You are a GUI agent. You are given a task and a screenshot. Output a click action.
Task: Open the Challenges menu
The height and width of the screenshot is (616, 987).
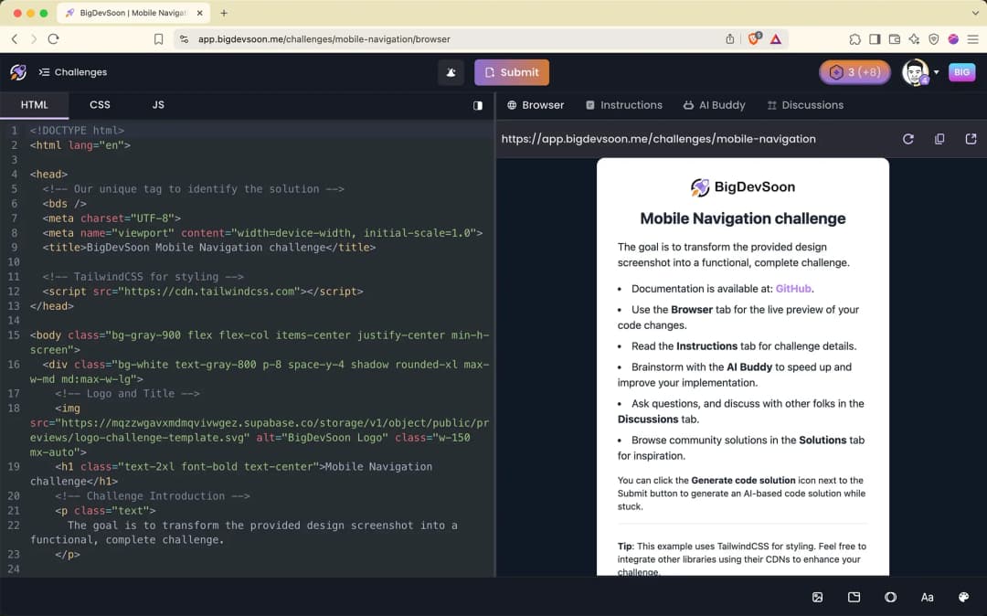pos(73,72)
